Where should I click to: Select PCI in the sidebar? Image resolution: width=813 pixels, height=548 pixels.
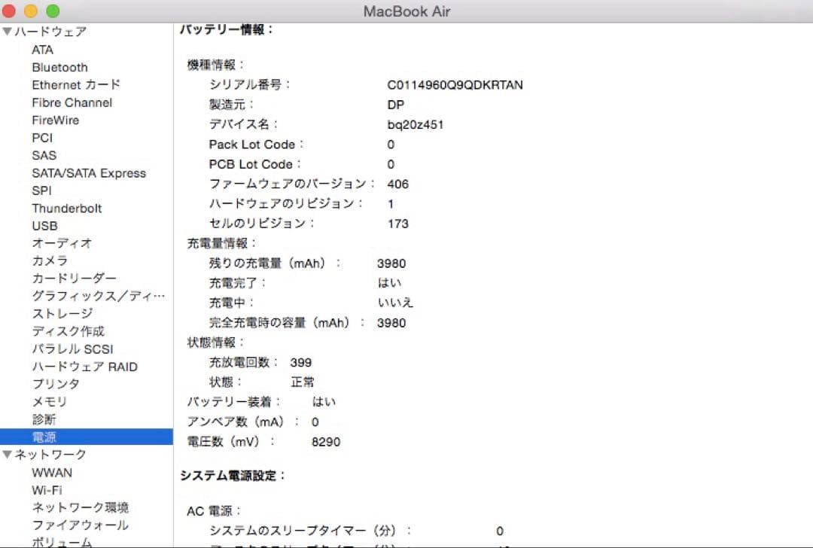[x=42, y=138]
